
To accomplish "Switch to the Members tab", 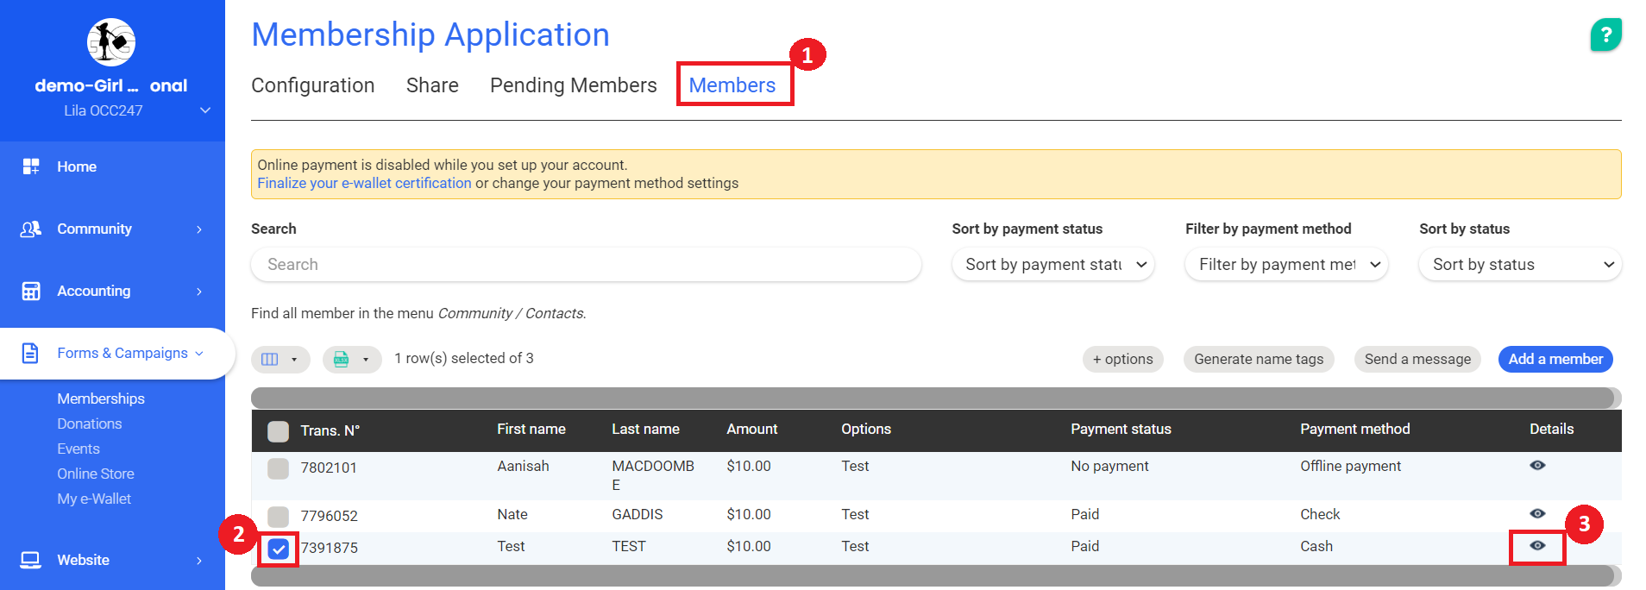I will (732, 85).
